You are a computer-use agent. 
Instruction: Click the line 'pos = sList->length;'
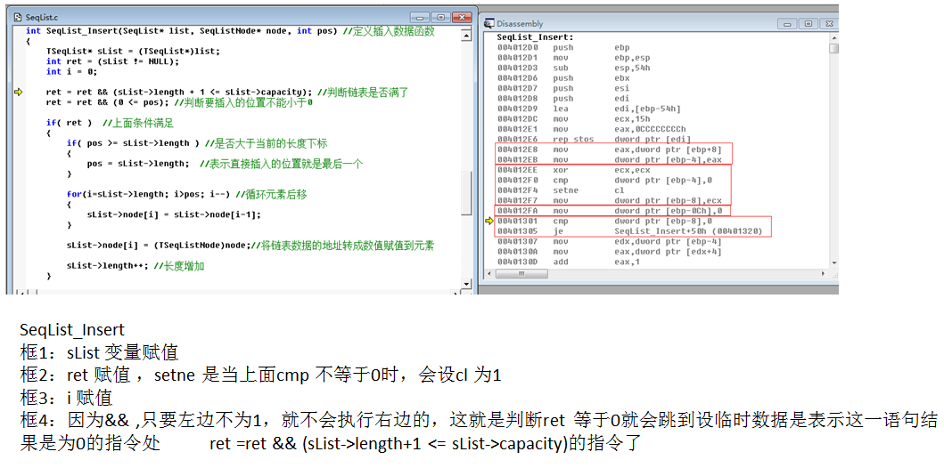pyautogui.click(x=225, y=164)
